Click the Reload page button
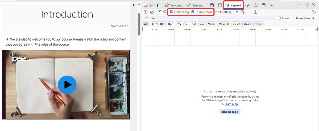Screen dimensions: 319x131 coord(230,112)
